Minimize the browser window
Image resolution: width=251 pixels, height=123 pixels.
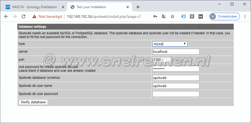point(220,4)
